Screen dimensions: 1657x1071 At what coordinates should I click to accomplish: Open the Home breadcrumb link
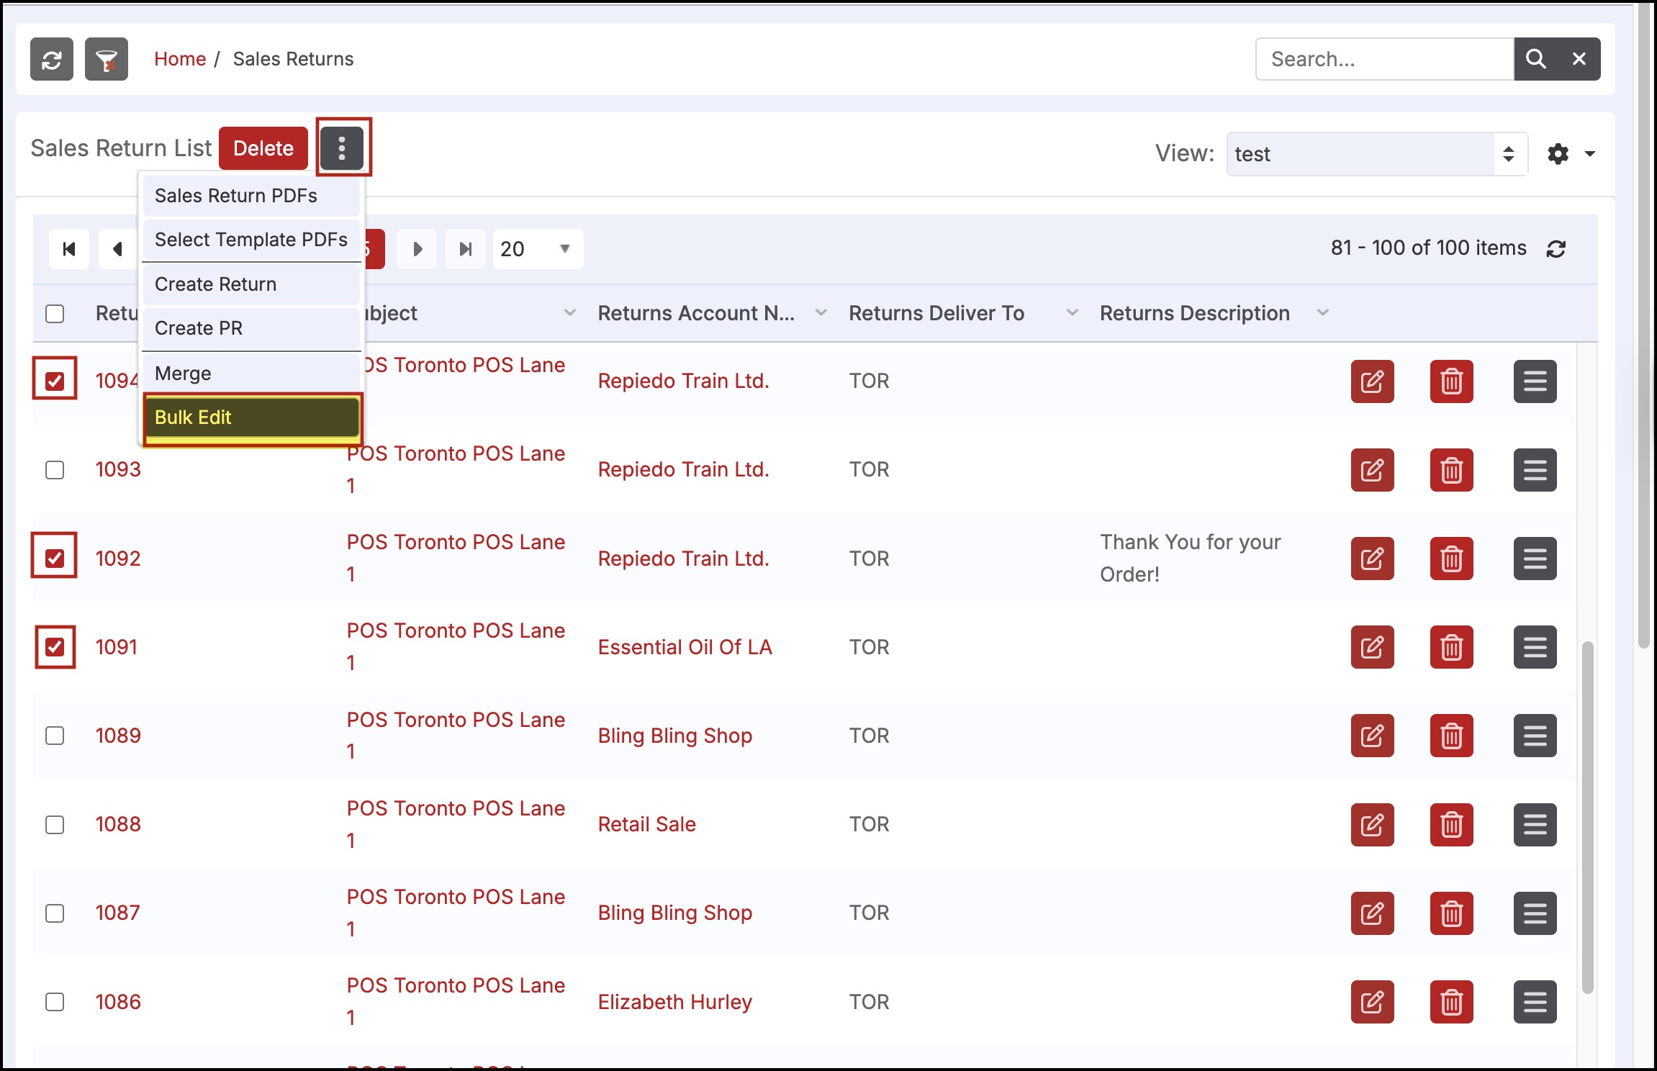(x=180, y=59)
